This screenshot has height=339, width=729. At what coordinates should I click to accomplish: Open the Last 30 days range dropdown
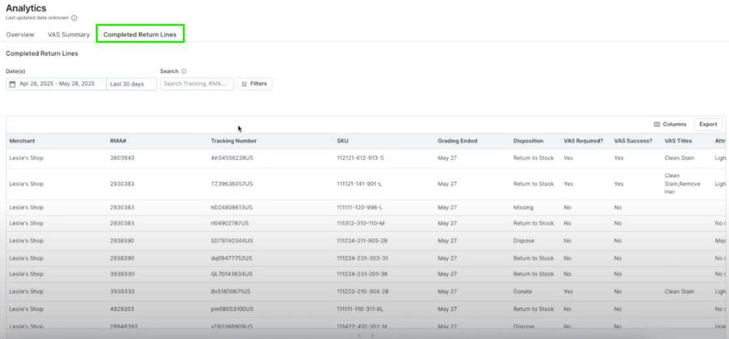click(x=131, y=84)
